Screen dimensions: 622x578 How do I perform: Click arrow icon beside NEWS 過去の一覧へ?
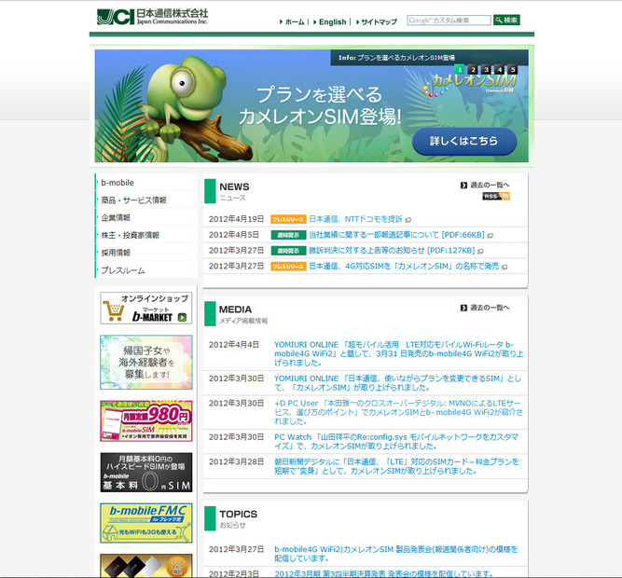click(x=463, y=186)
